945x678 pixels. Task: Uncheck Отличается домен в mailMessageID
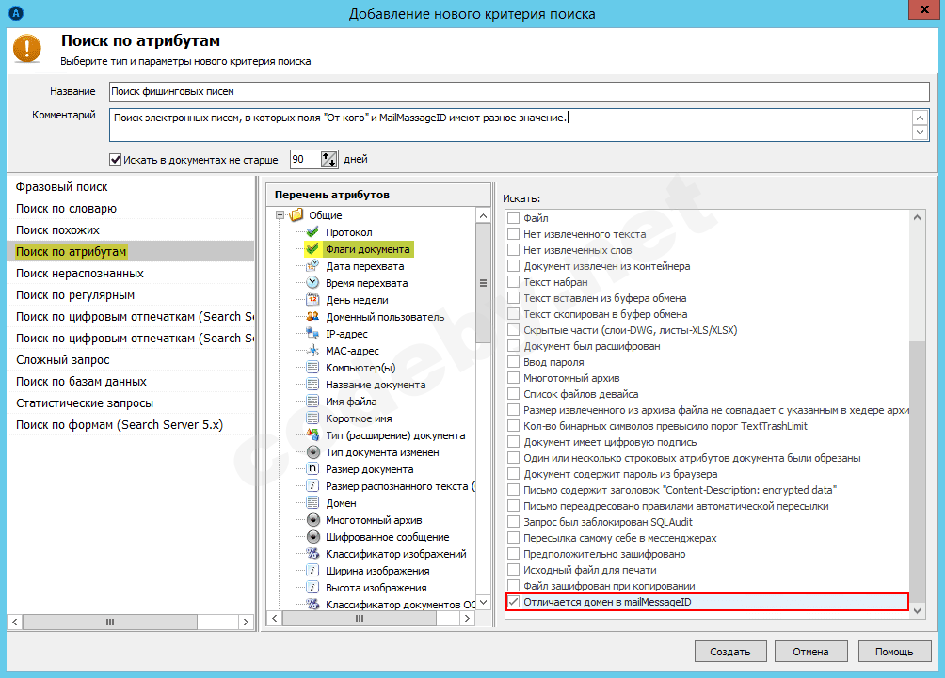(514, 602)
